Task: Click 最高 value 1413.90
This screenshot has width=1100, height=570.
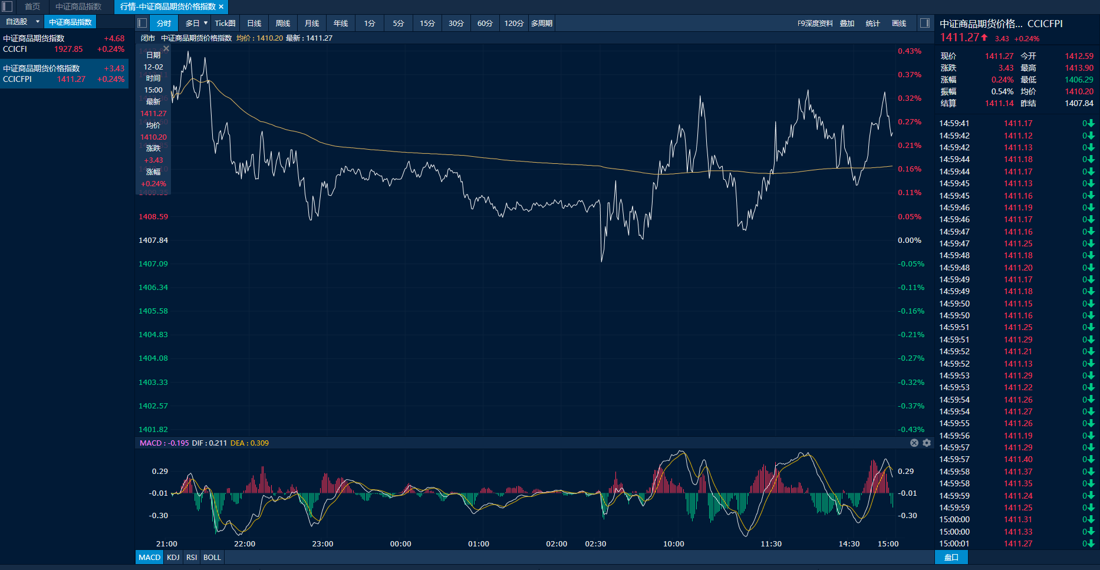Action: (x=1079, y=68)
